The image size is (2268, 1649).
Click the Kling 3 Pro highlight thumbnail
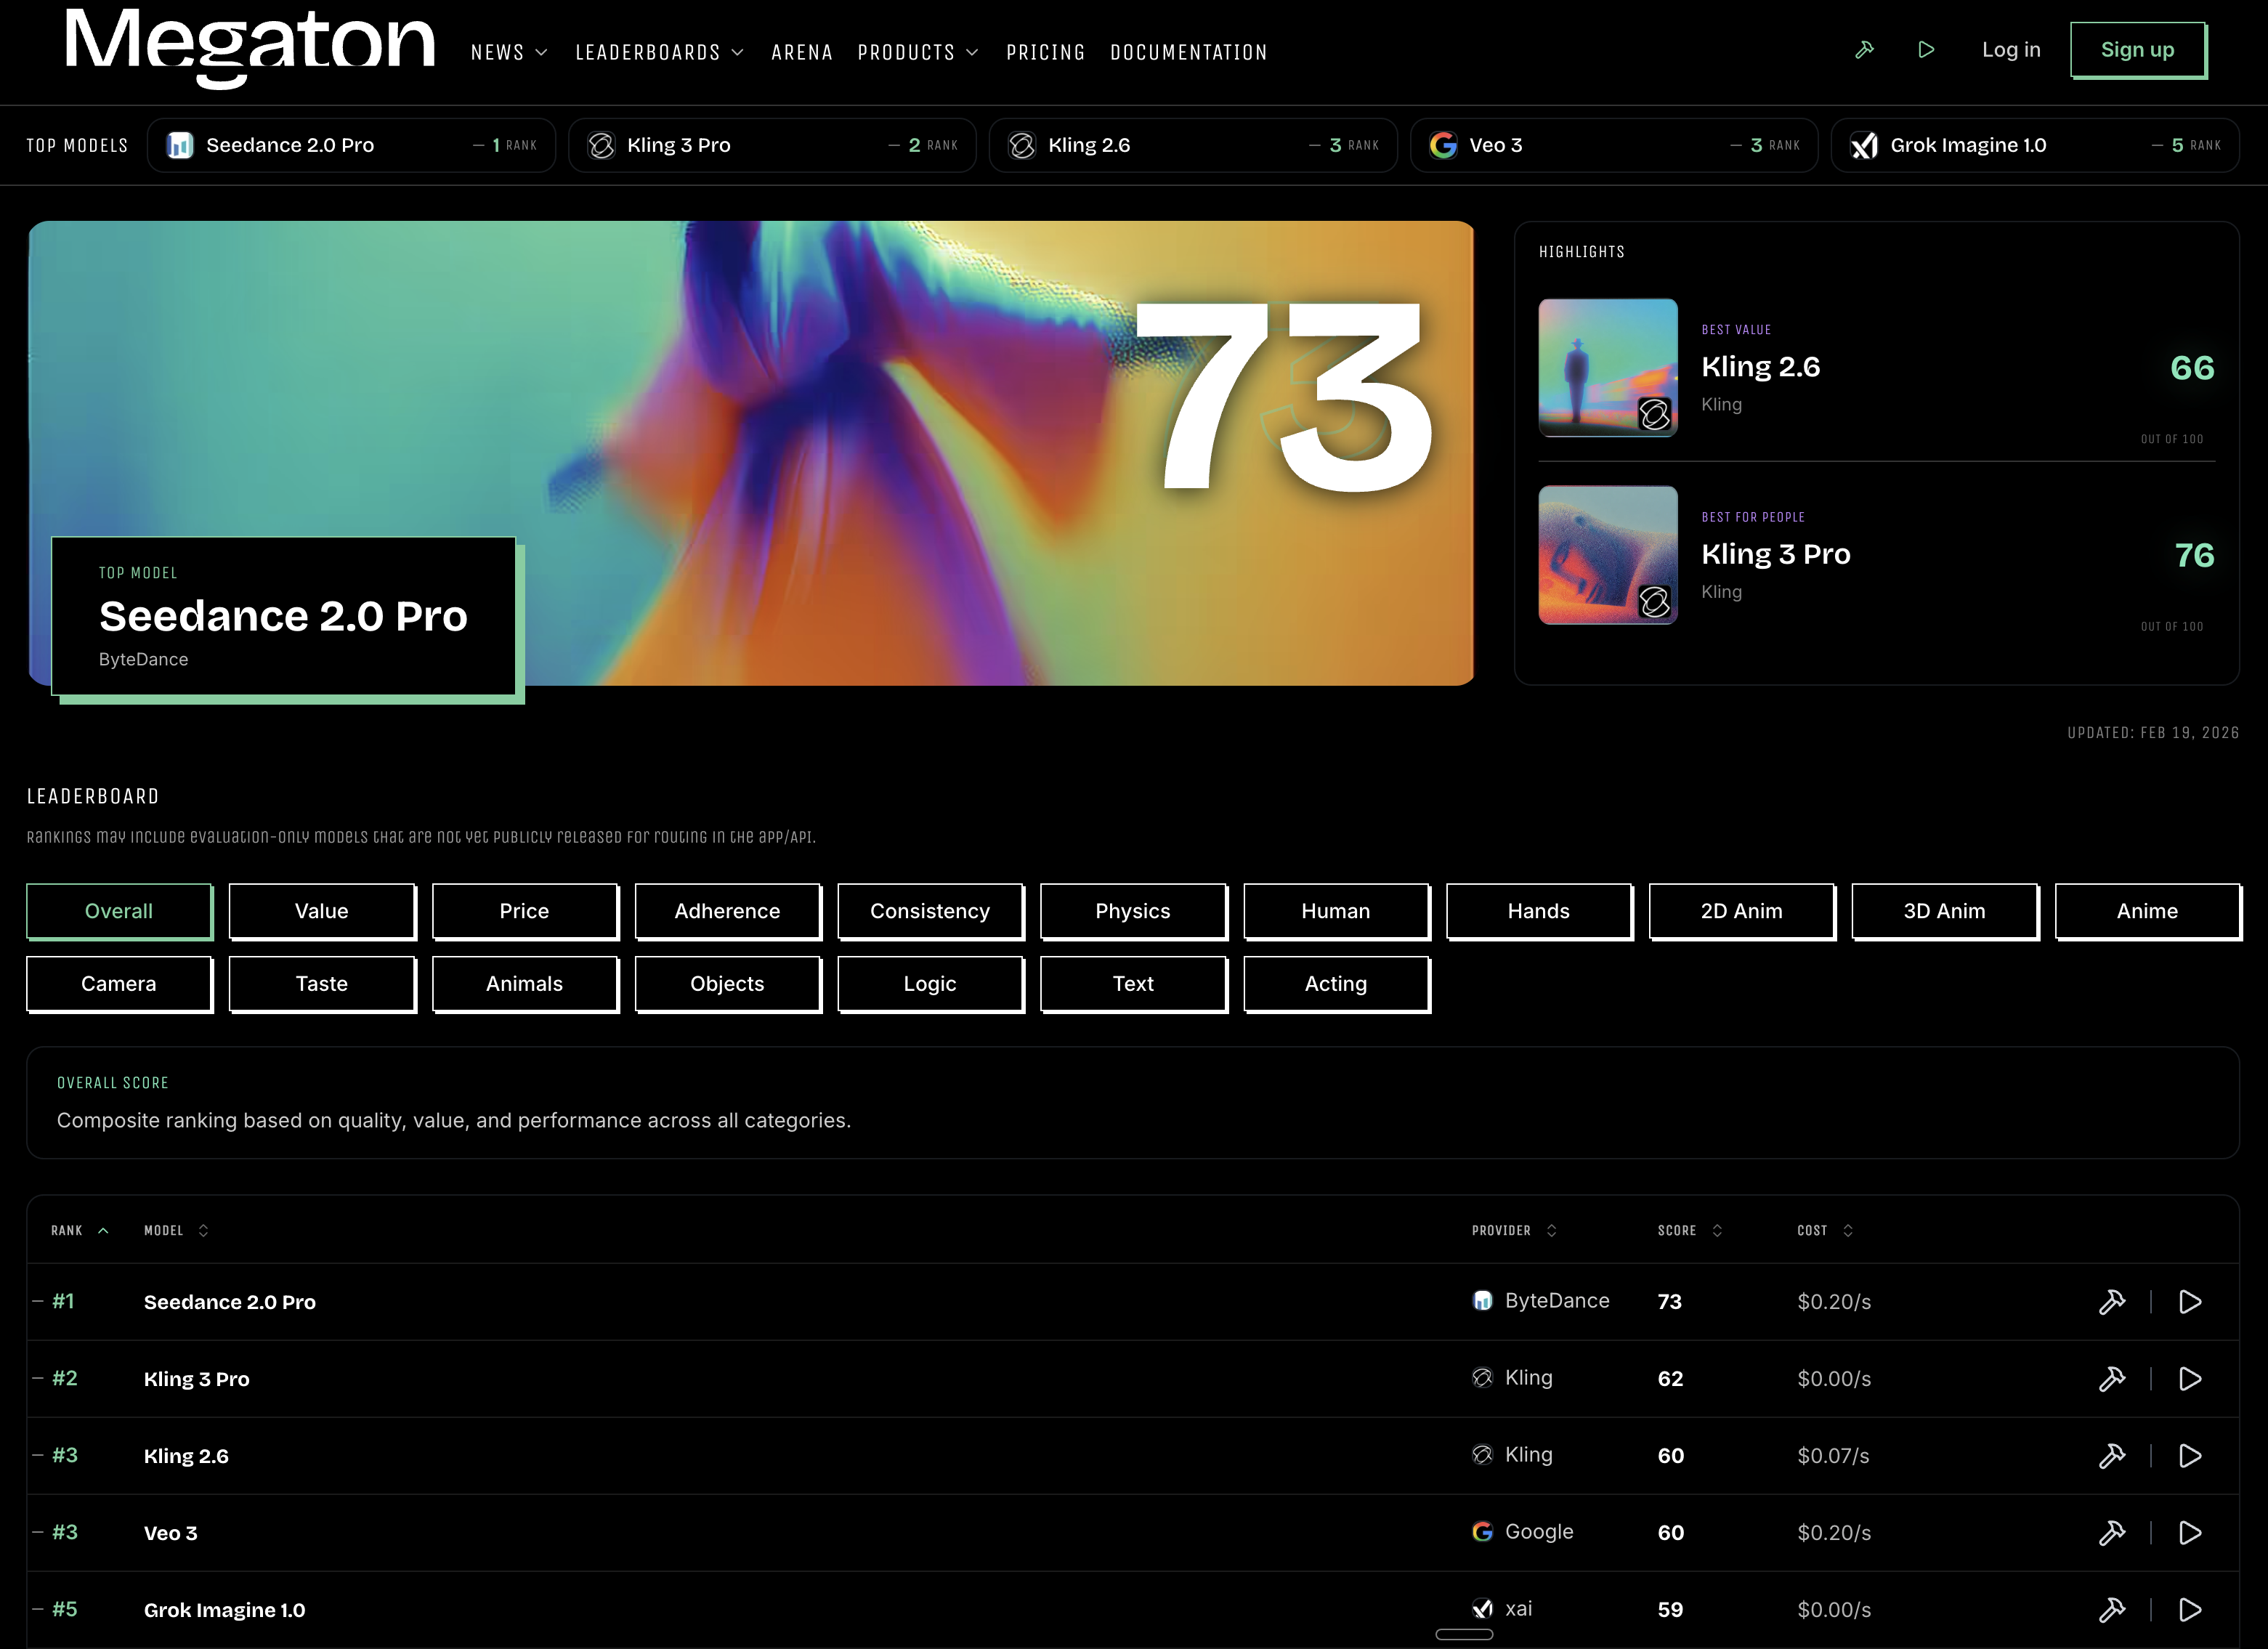[x=1607, y=555]
